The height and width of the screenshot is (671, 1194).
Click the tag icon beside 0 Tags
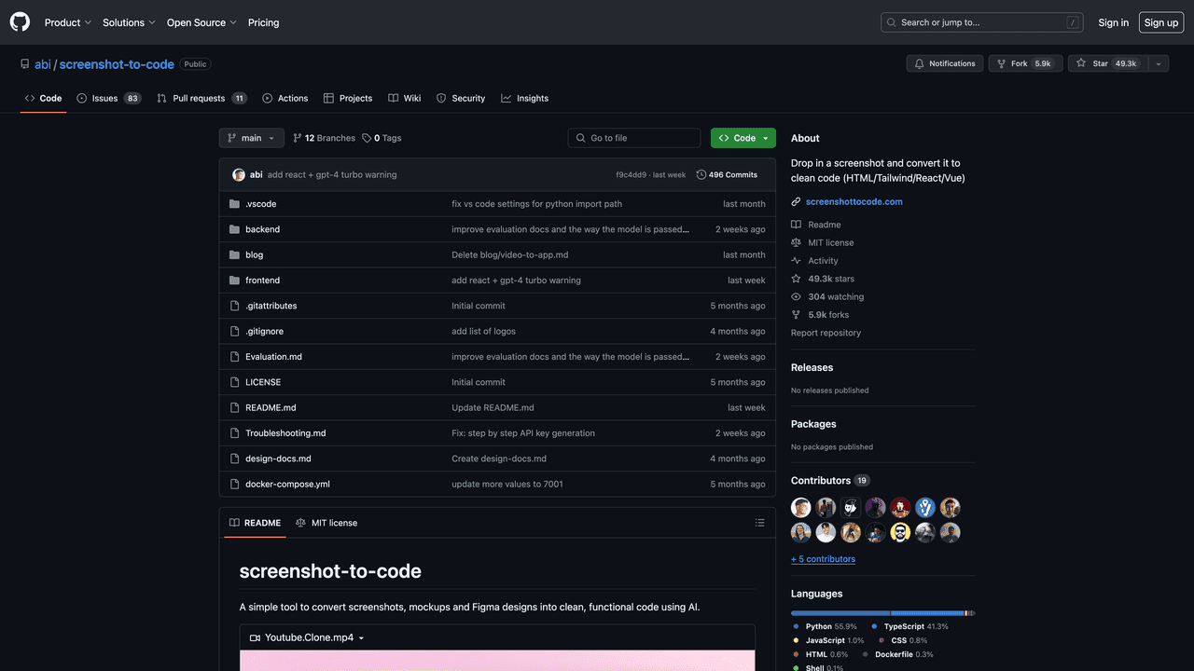tap(367, 138)
